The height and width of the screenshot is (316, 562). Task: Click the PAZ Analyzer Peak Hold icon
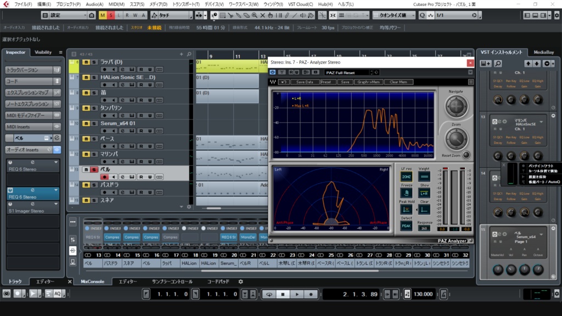click(406, 210)
